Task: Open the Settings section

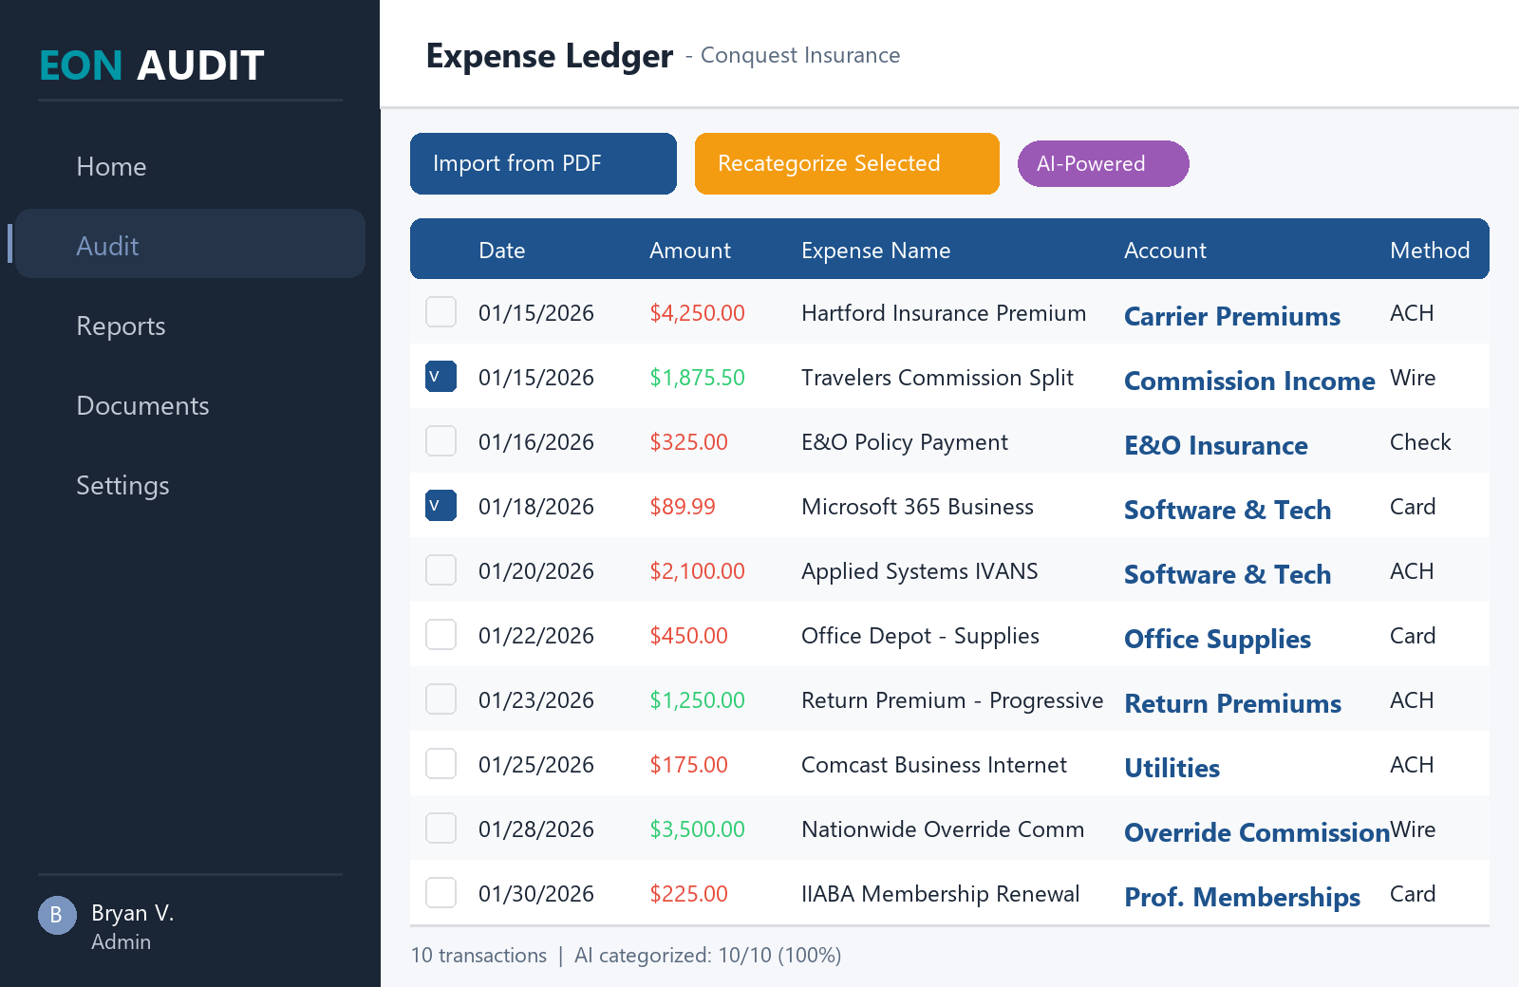Action: [122, 485]
